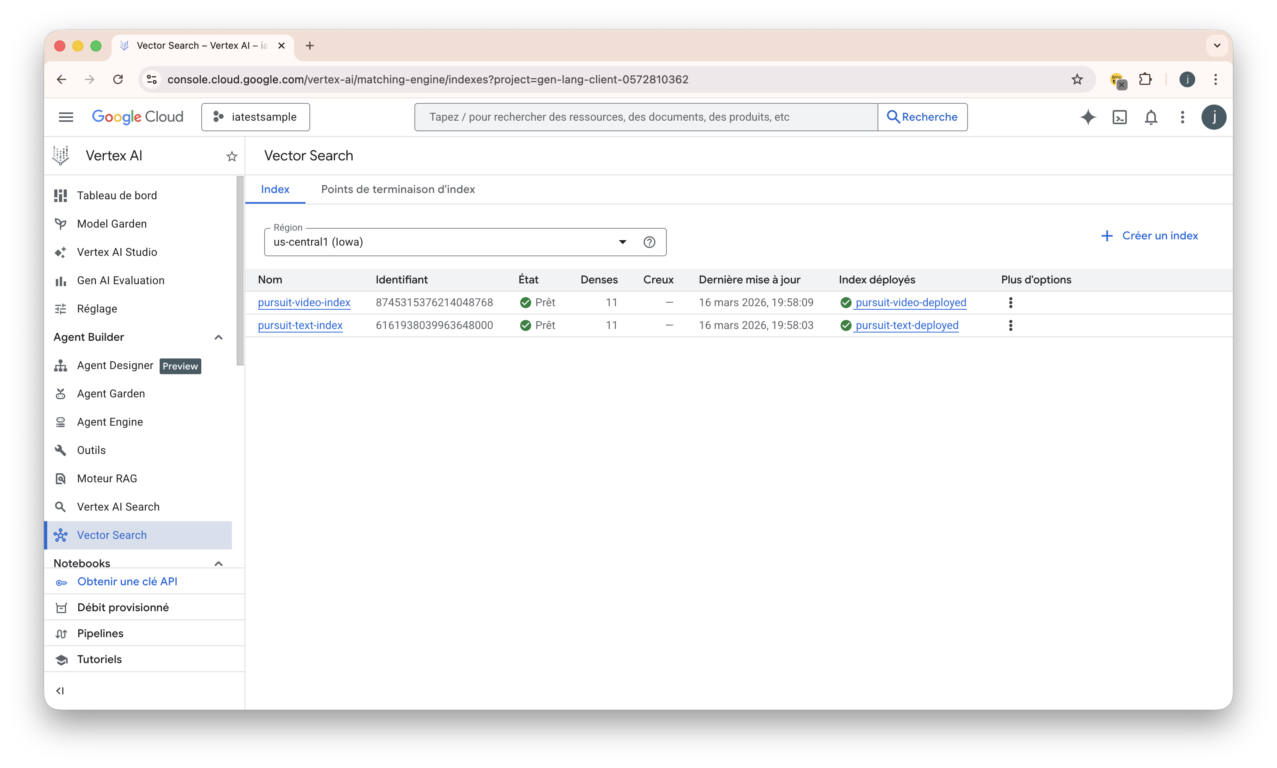This screenshot has width=1277, height=768.
Task: Activate Cloud Shell terminal icon
Action: pyautogui.click(x=1119, y=117)
